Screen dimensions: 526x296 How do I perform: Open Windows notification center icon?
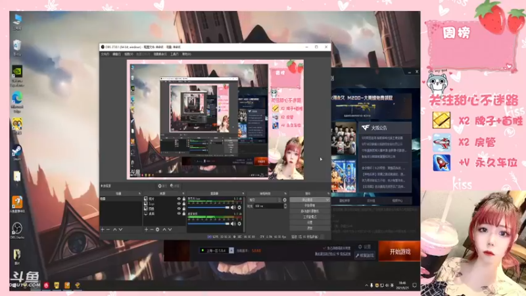(415, 285)
